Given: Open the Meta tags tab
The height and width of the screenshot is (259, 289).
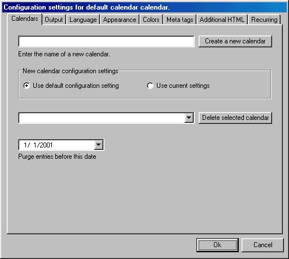Looking at the screenshot, I should click(180, 20).
